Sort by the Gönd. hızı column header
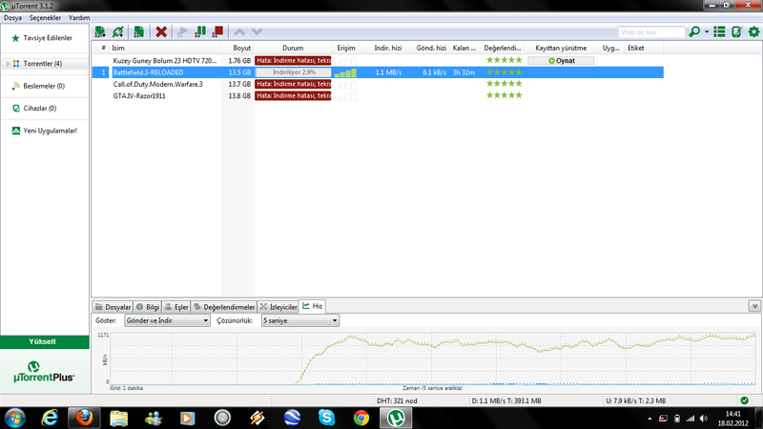The width and height of the screenshot is (763, 429). (x=431, y=49)
